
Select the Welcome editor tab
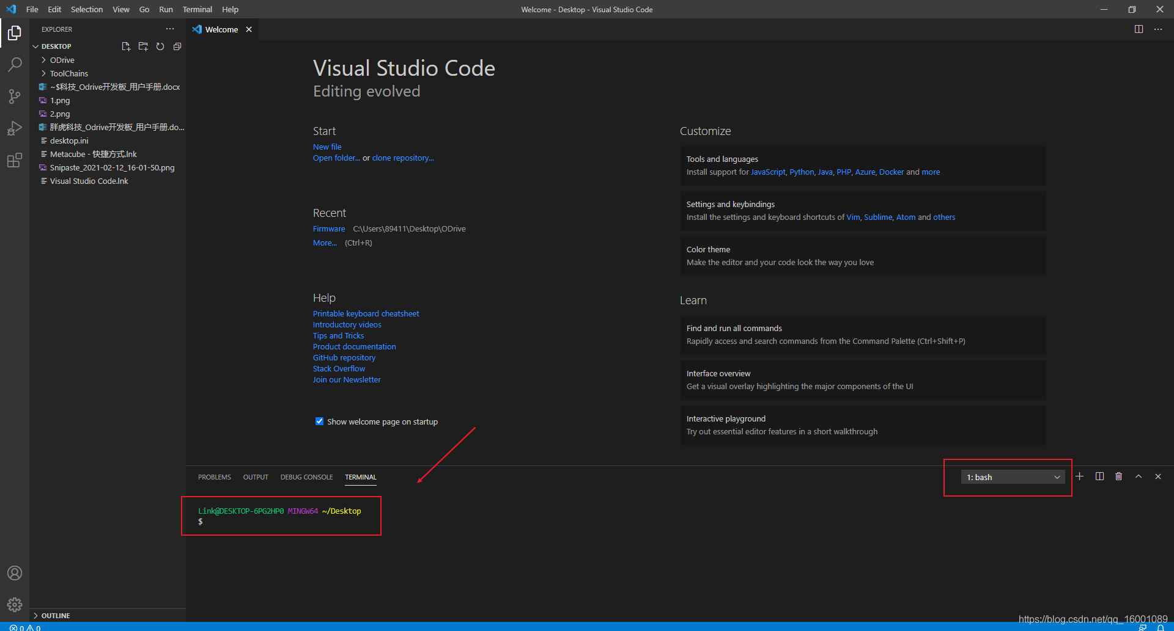[x=222, y=29]
